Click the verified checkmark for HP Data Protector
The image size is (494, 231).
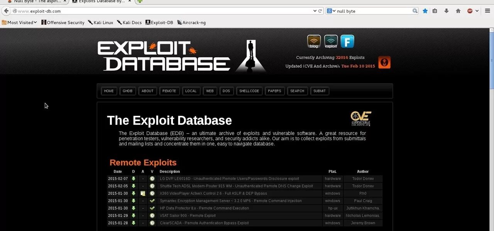(152, 208)
